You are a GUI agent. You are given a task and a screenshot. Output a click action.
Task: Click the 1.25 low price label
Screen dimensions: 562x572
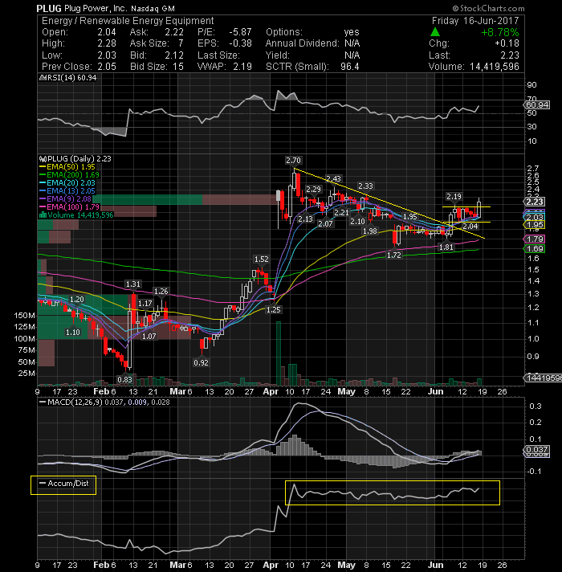tap(273, 310)
